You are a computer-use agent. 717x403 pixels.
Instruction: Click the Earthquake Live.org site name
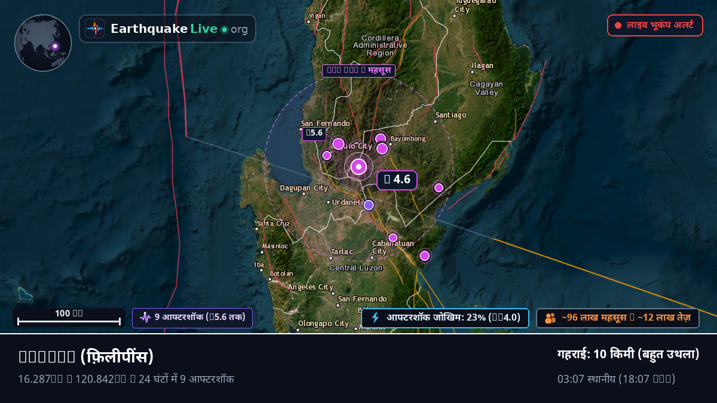[179, 29]
